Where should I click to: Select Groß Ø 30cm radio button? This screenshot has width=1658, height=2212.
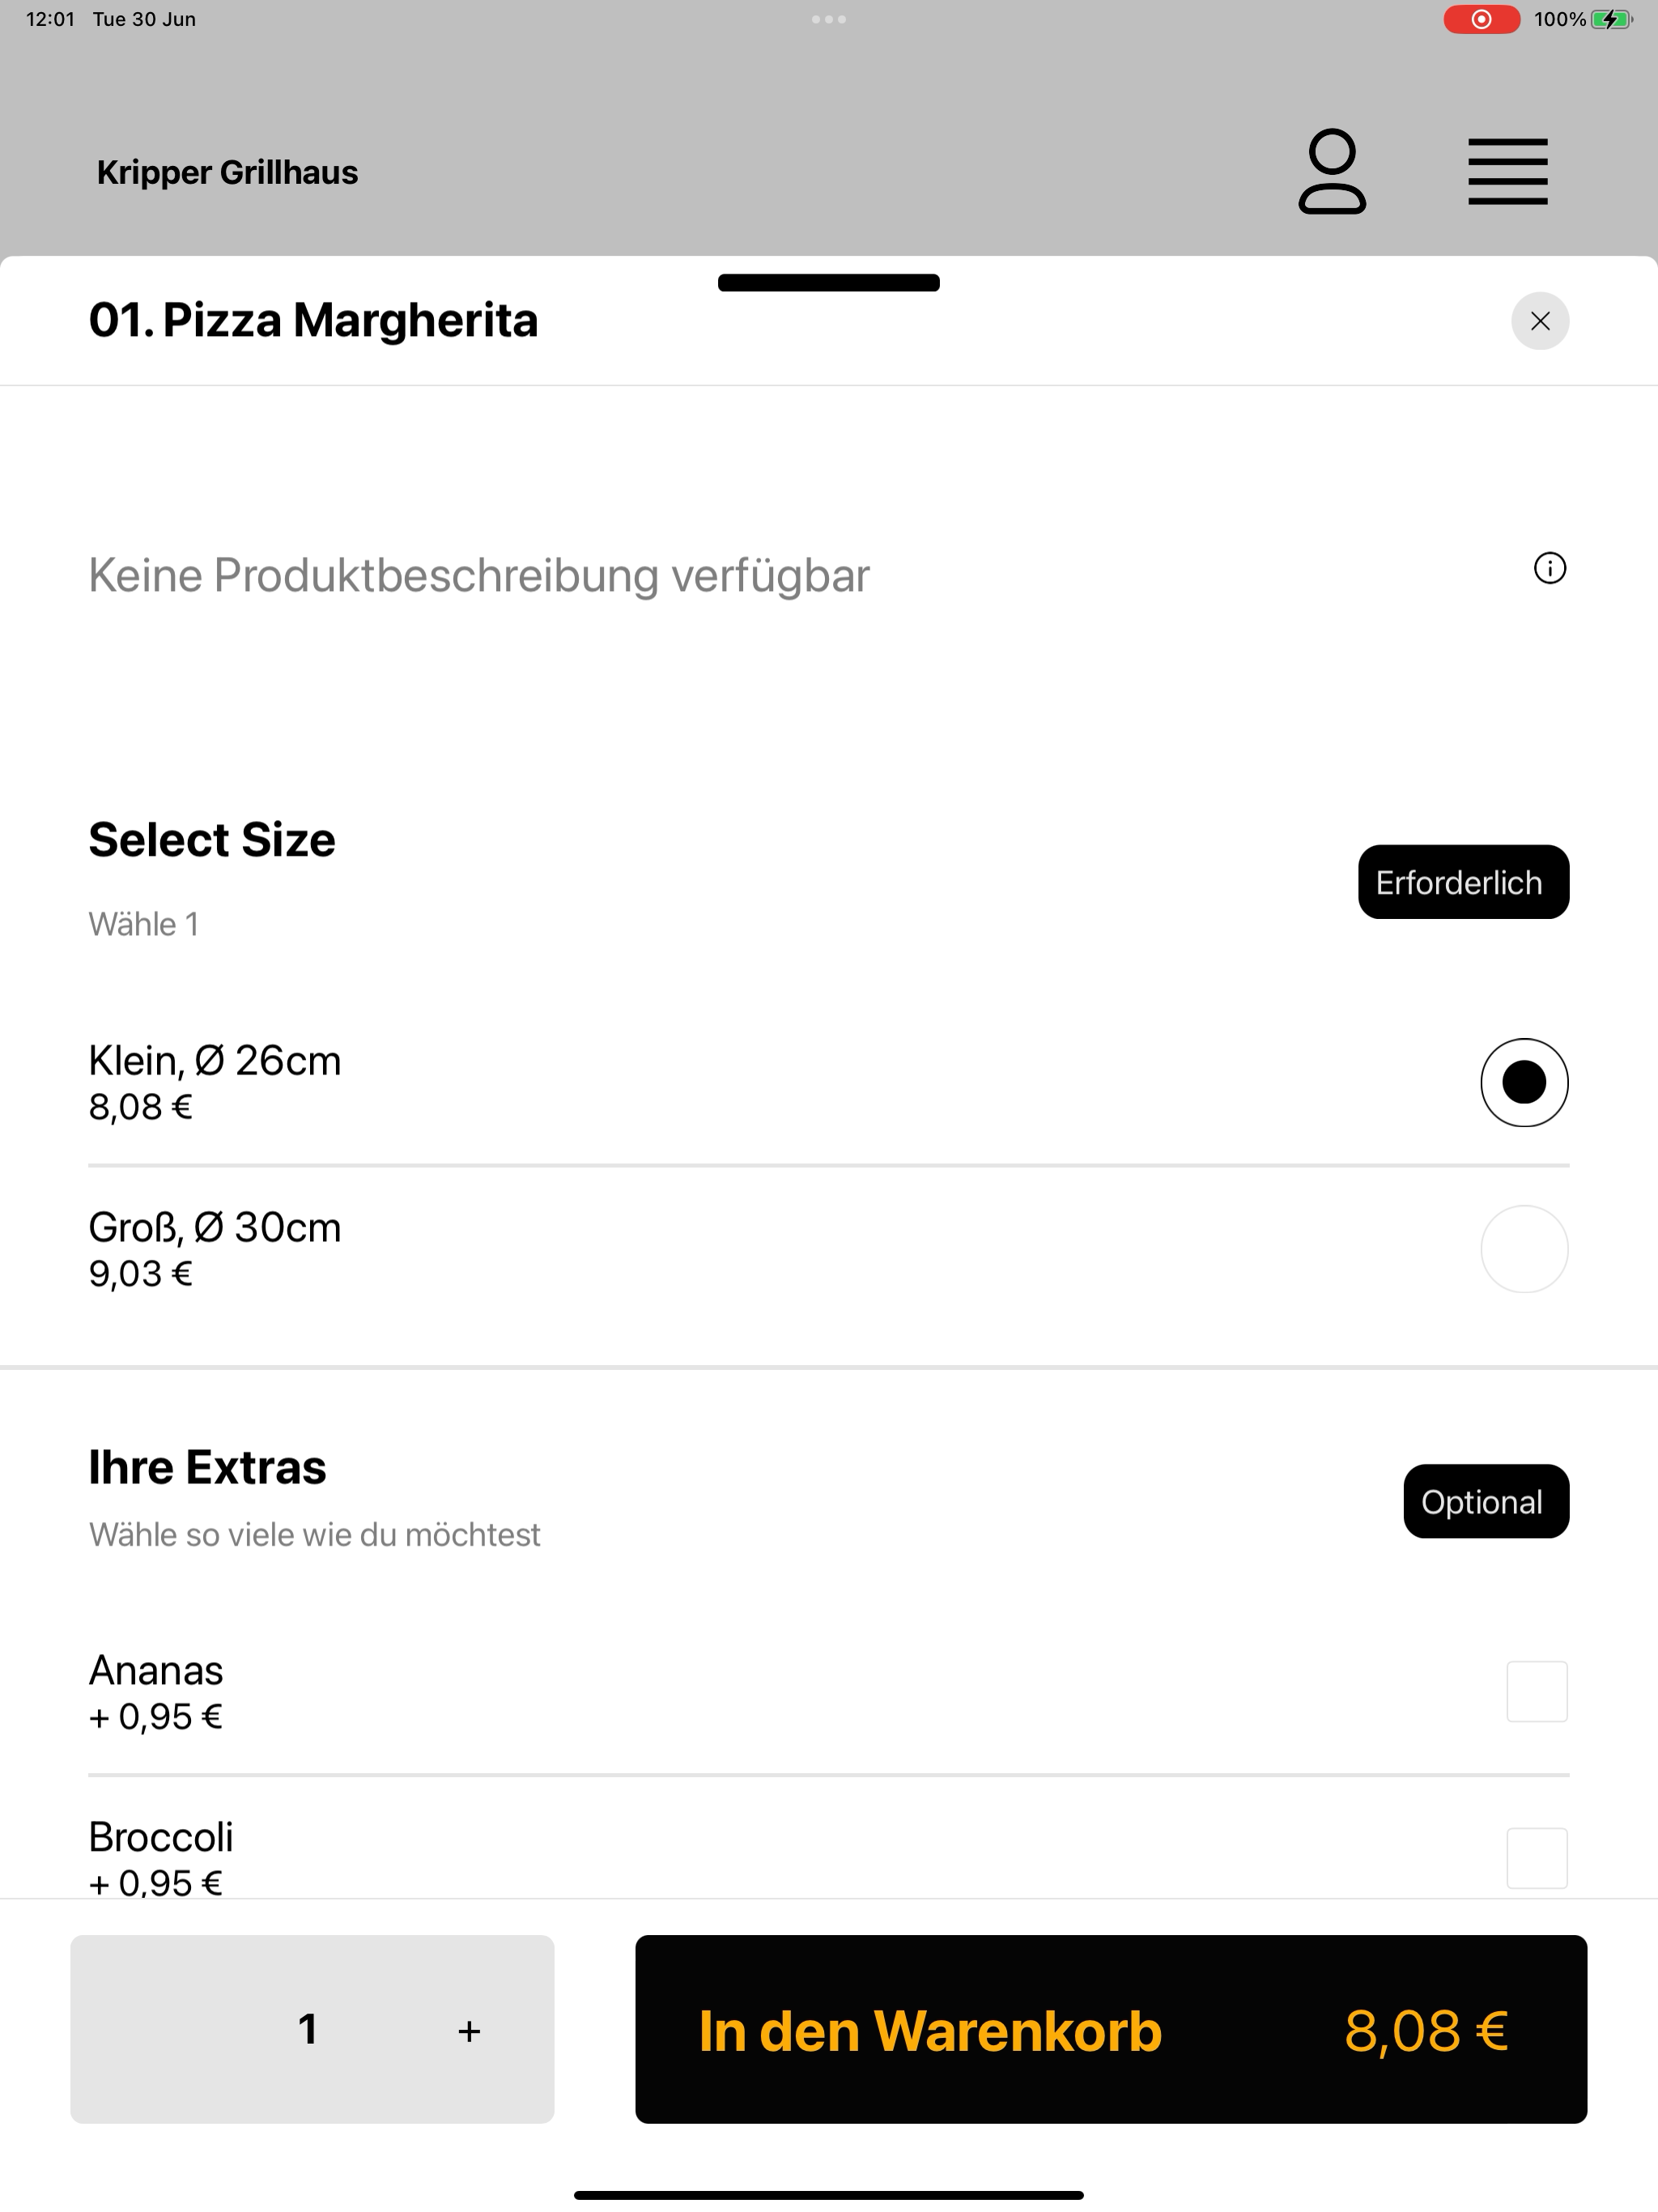[x=1523, y=1249]
